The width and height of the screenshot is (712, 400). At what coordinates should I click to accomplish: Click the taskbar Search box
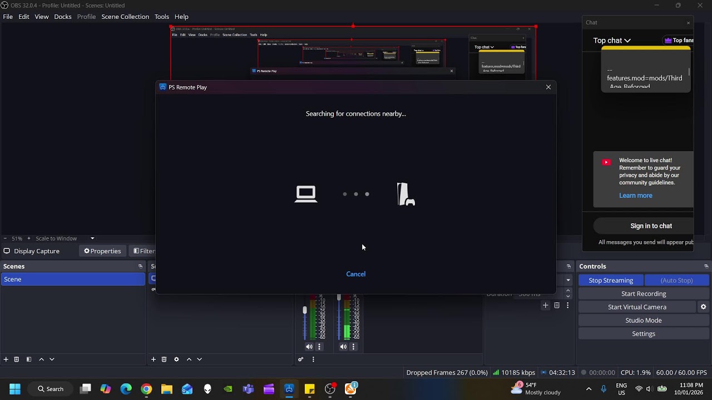51,389
